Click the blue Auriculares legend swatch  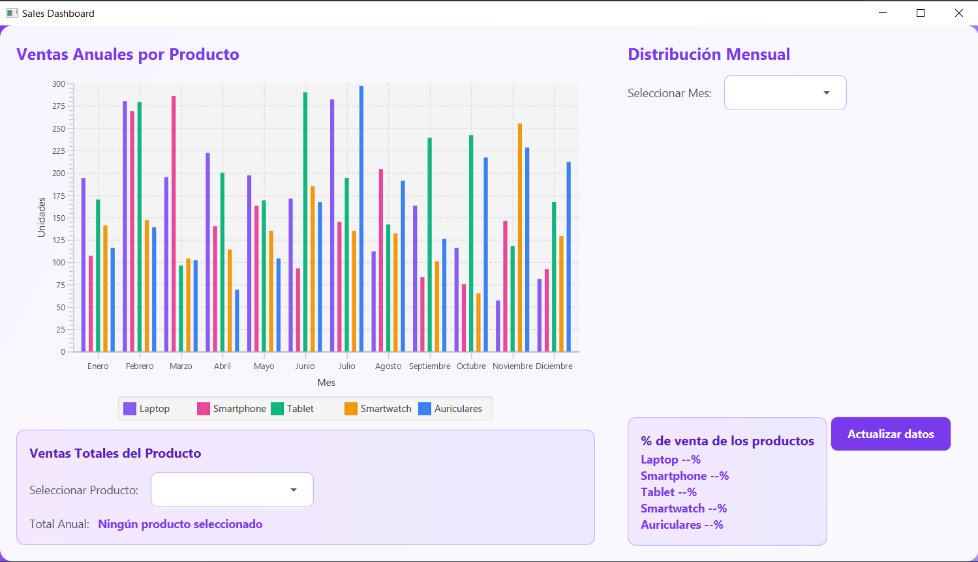click(x=425, y=409)
